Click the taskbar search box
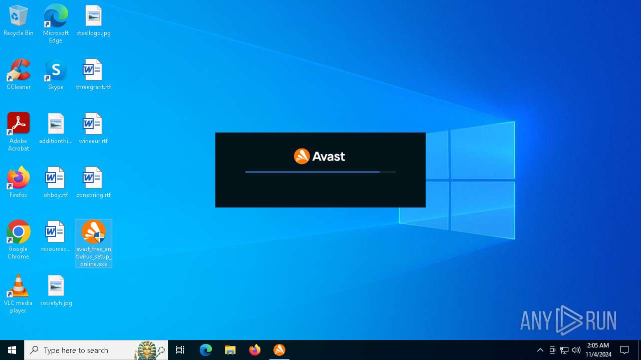Screen dimensions: 641x360 tap(96, 350)
